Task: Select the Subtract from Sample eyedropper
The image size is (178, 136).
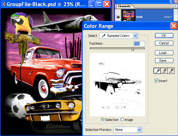Action: (x=171, y=71)
